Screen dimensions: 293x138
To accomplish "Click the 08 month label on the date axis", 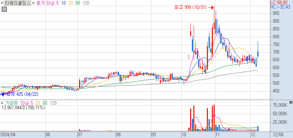I will tap(119, 134).
